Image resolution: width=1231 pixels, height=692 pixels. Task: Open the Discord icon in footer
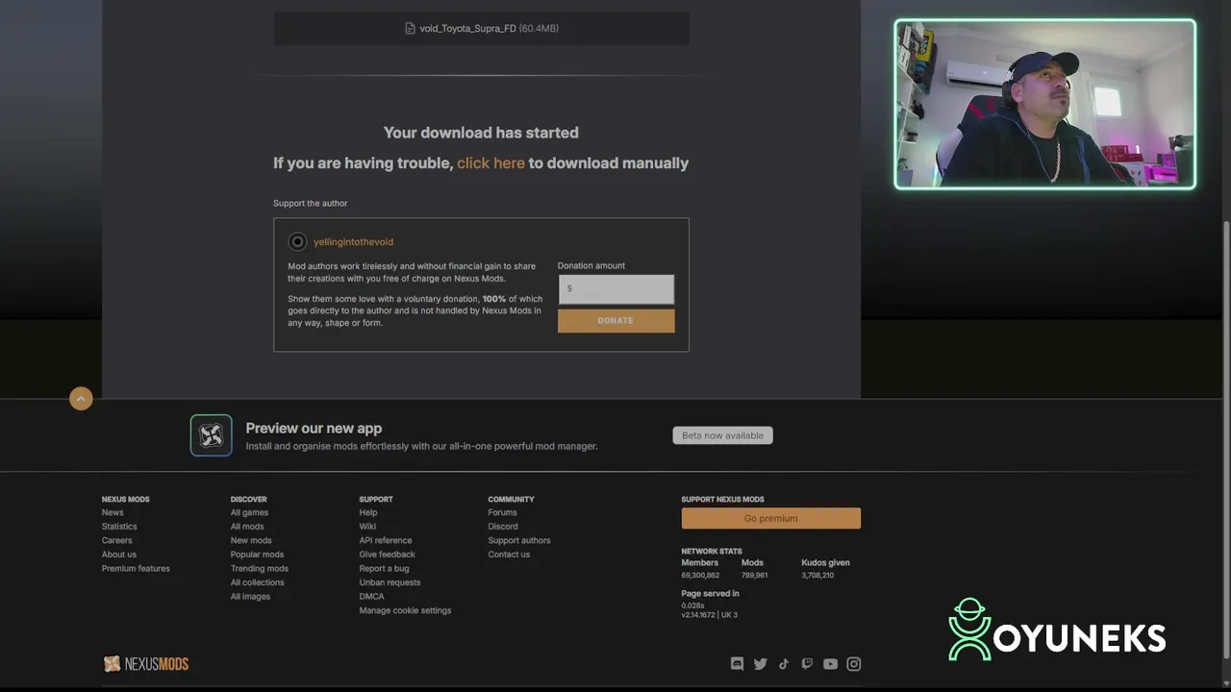pyautogui.click(x=737, y=664)
